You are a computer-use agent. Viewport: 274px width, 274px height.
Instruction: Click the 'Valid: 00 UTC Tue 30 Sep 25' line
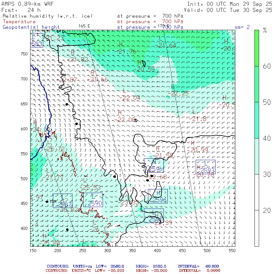click(x=228, y=10)
